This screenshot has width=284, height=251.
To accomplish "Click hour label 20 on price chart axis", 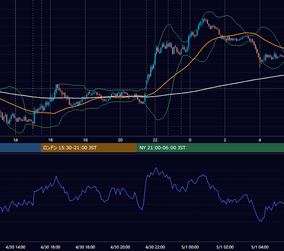I will (120, 140).
